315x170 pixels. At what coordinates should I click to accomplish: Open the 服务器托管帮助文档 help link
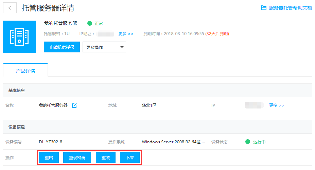286,8
